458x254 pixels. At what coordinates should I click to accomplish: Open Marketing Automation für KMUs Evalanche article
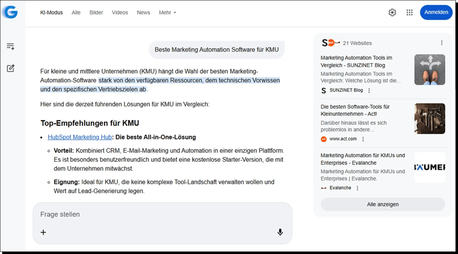coord(363,159)
